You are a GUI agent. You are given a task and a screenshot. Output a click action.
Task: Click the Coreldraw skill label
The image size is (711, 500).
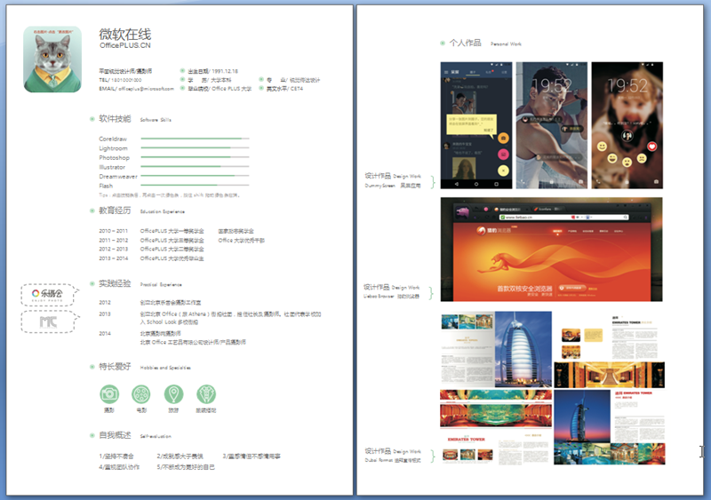pos(113,139)
